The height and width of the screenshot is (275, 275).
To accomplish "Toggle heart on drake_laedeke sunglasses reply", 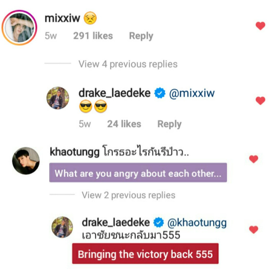I will pos(260,101).
